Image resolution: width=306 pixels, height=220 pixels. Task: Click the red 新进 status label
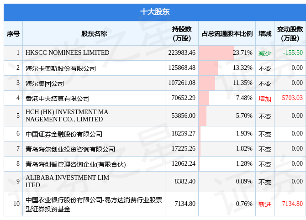(x=265, y=204)
